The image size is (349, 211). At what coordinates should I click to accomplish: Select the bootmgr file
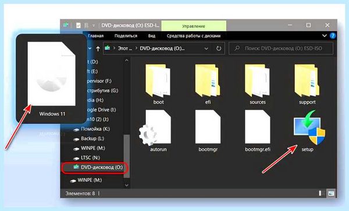click(208, 130)
